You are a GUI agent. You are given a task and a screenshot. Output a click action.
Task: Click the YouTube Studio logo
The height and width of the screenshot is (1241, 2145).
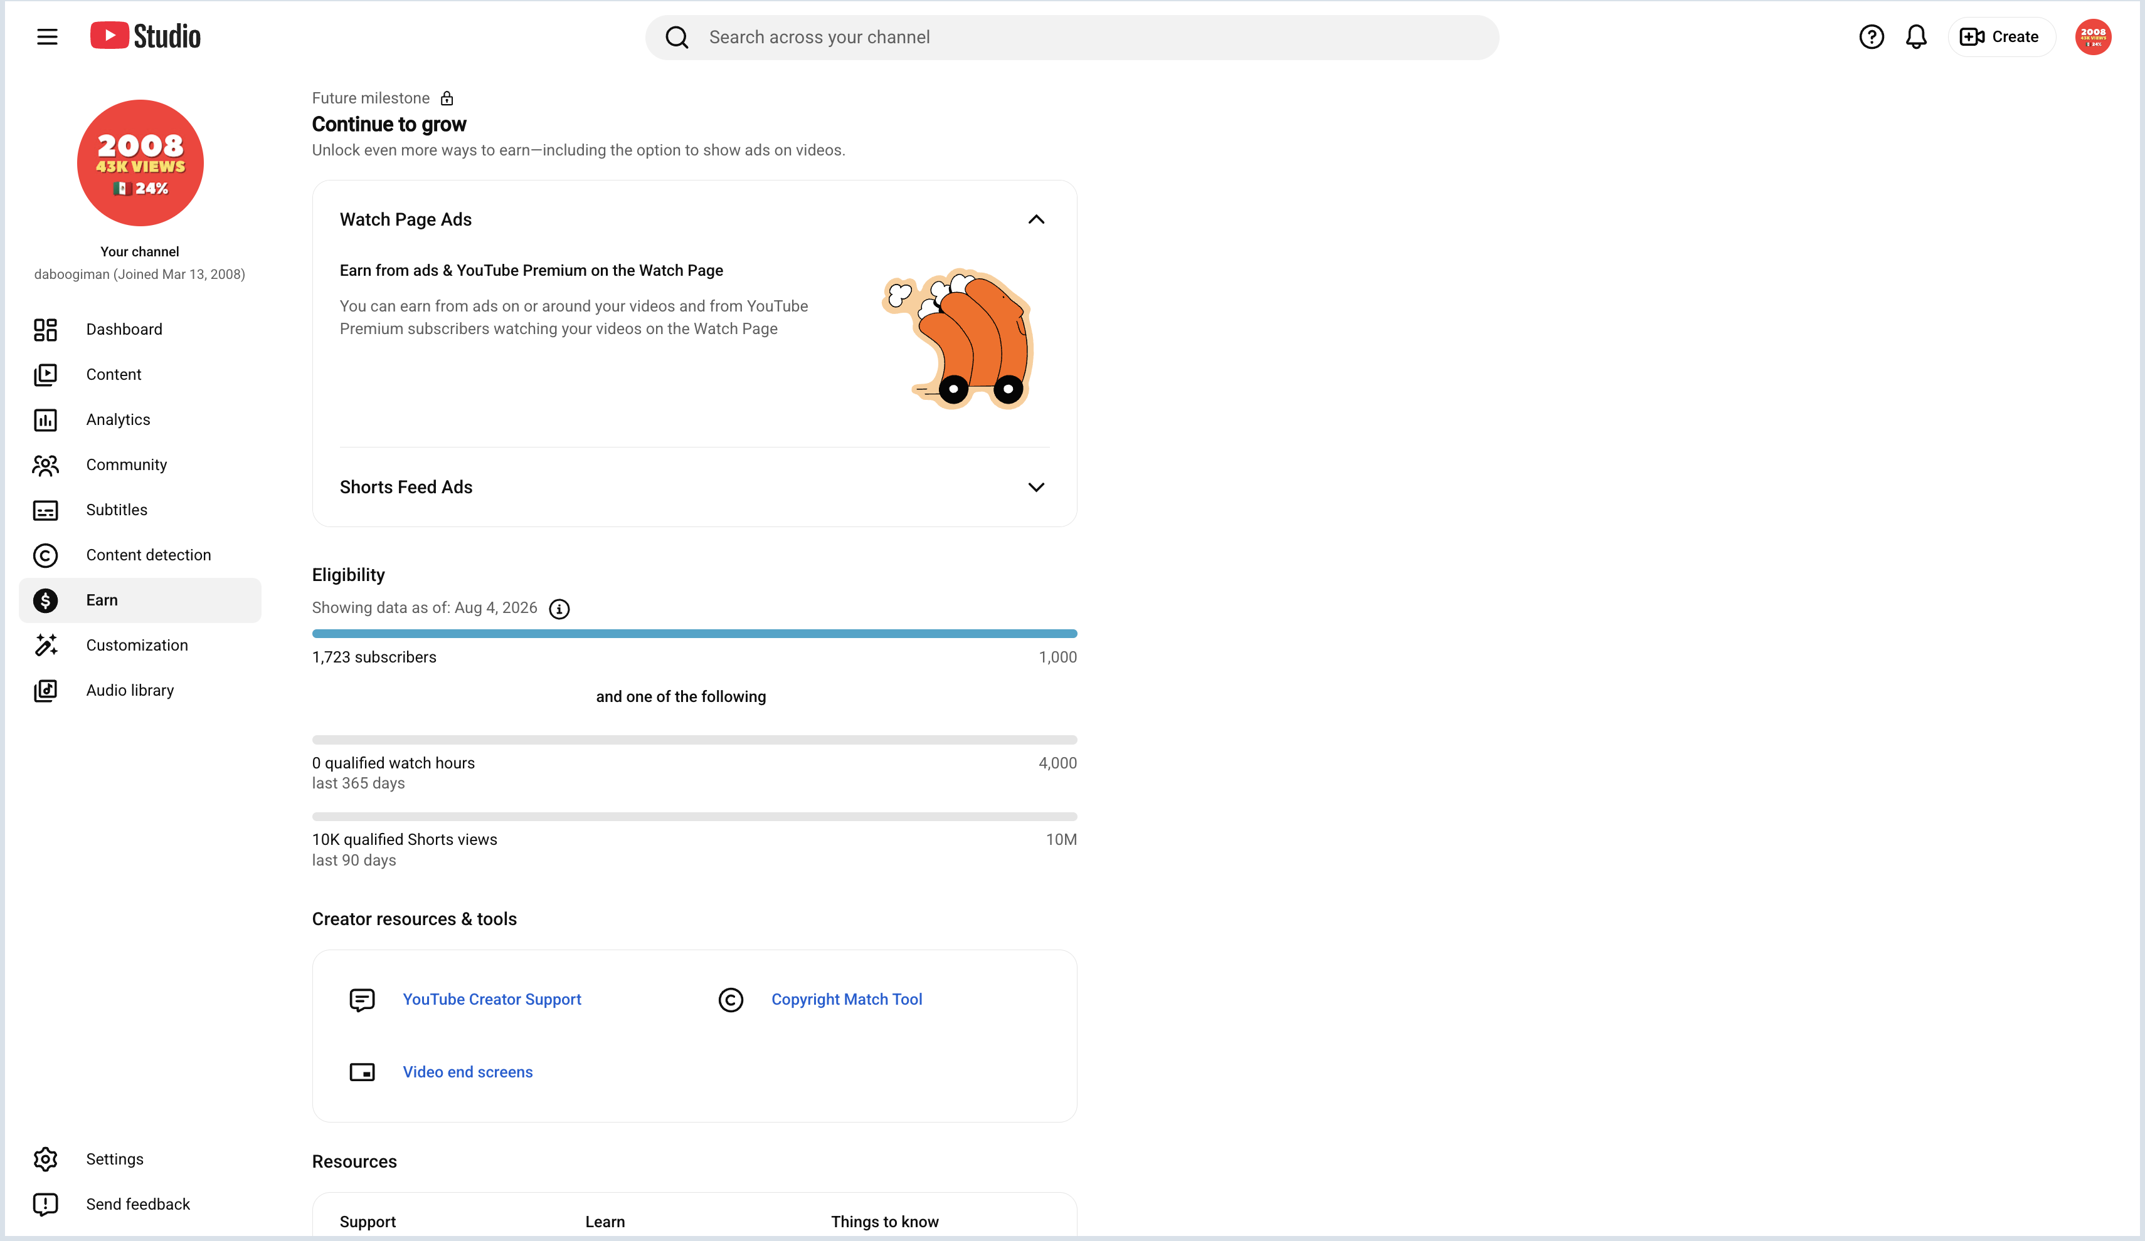coord(146,36)
